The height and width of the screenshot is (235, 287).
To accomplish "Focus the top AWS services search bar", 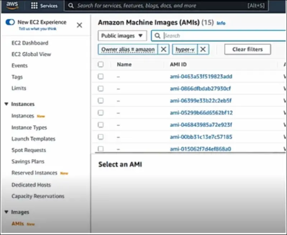I will point(166,6).
